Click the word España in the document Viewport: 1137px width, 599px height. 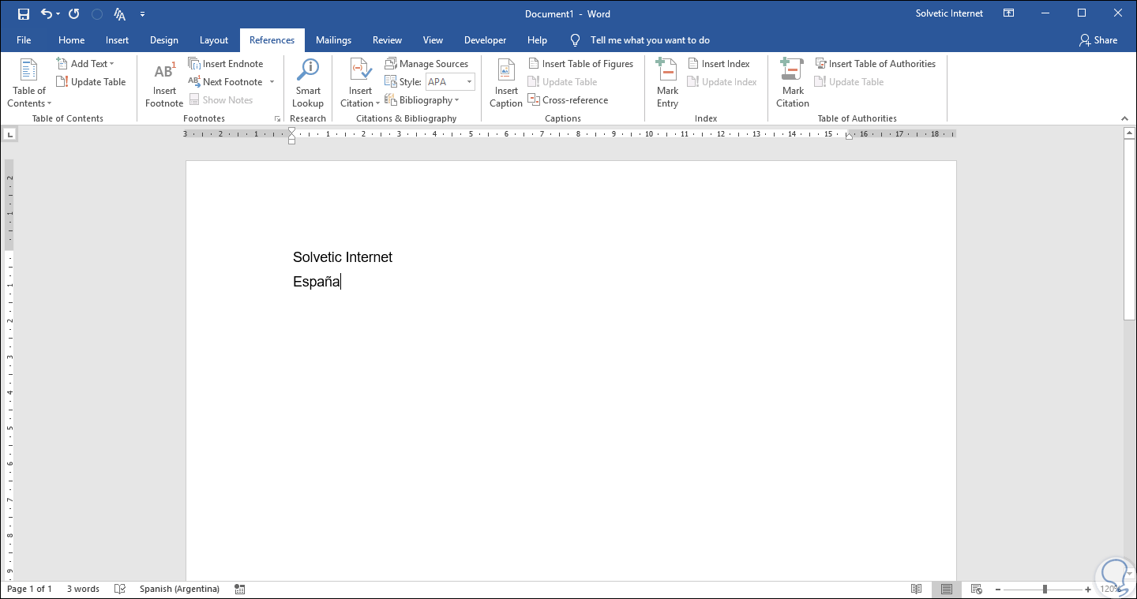317,282
